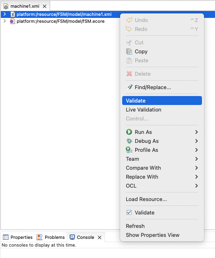This screenshot has width=215, height=258.
Task: Click the fSM.ecore resource icon
Action: 12,21
